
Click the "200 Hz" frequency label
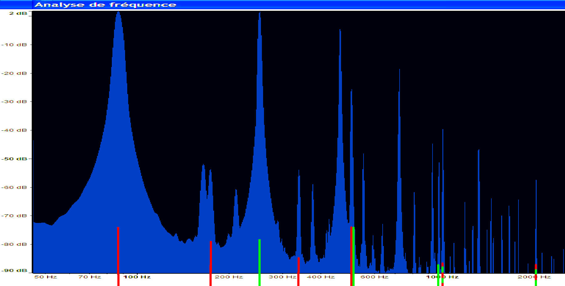[x=229, y=277]
